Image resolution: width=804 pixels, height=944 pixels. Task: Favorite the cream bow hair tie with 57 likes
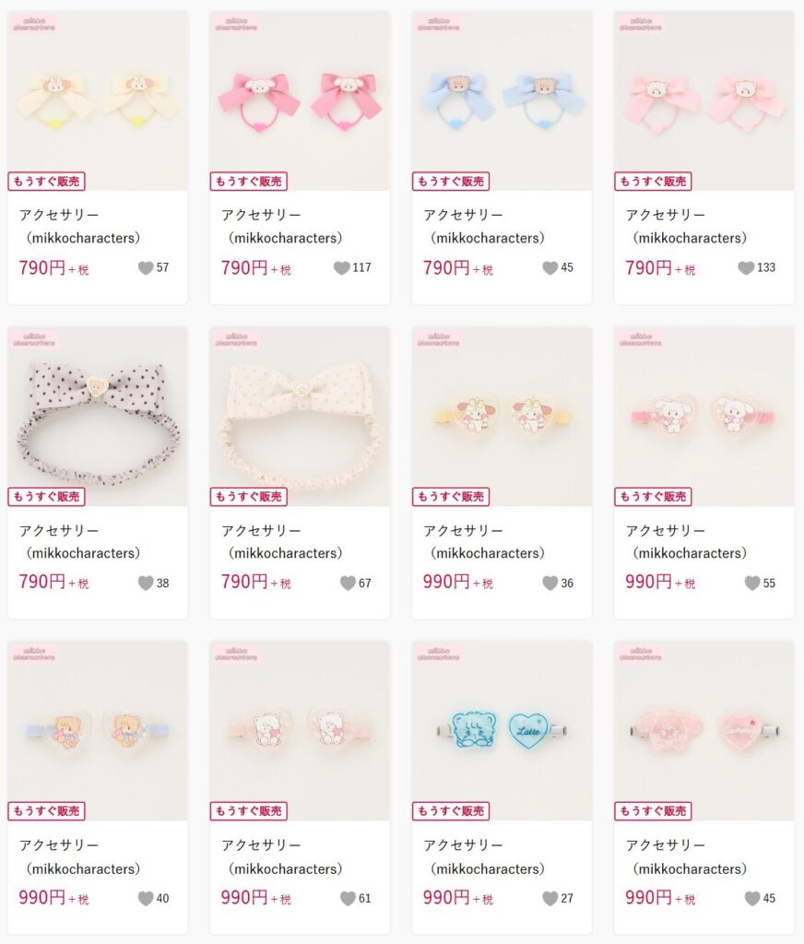coord(146,268)
